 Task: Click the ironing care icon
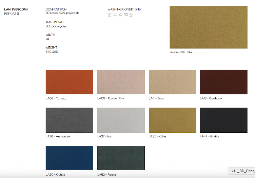(x=120, y=15)
